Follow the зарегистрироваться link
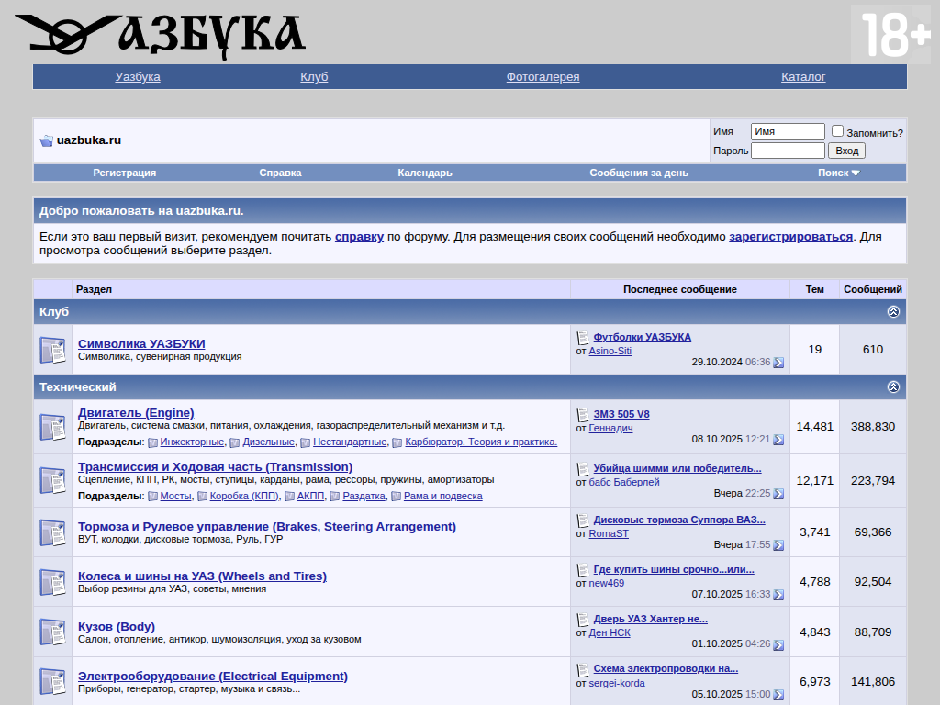The height and width of the screenshot is (705, 940). coord(790,236)
